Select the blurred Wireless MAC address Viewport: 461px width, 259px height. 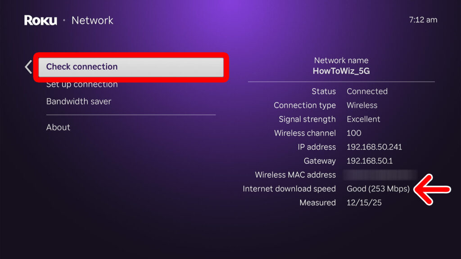[380, 175]
